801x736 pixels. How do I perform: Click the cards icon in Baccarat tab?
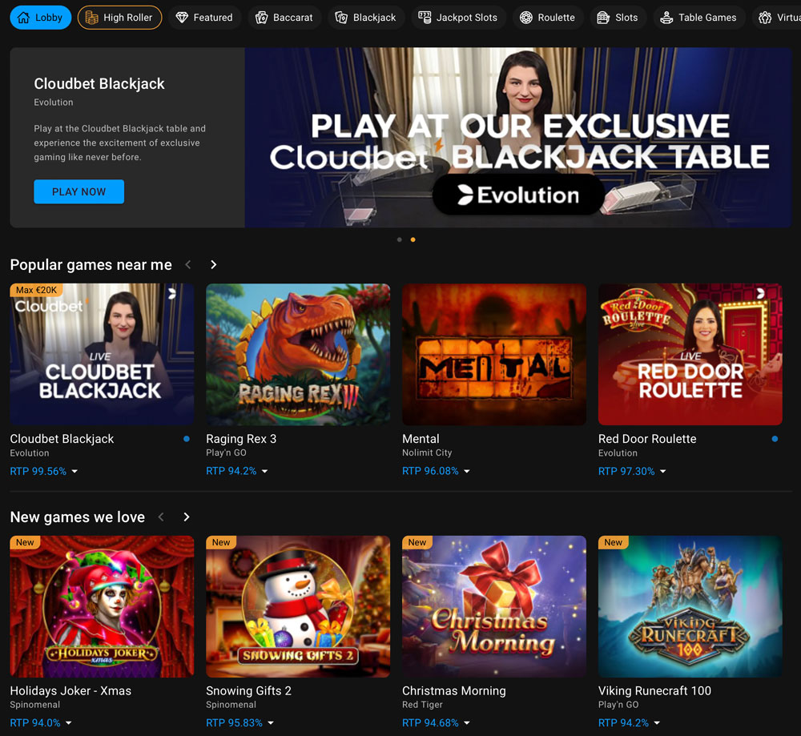[262, 18]
